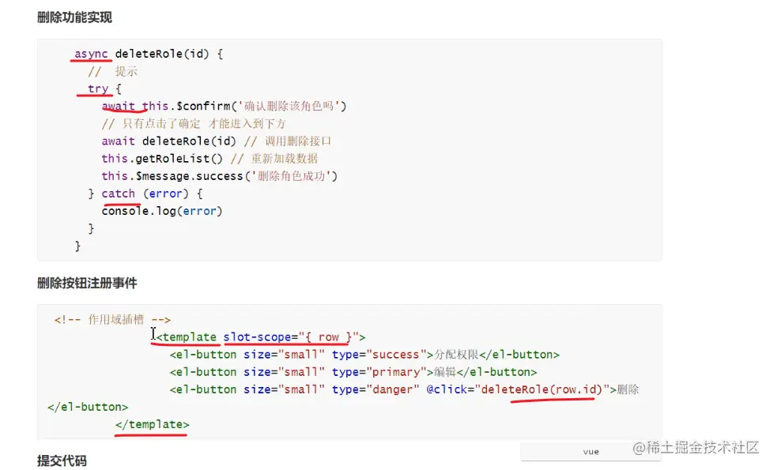
Task: Click the 'async deleteRole(id) {' line
Action: (149, 54)
